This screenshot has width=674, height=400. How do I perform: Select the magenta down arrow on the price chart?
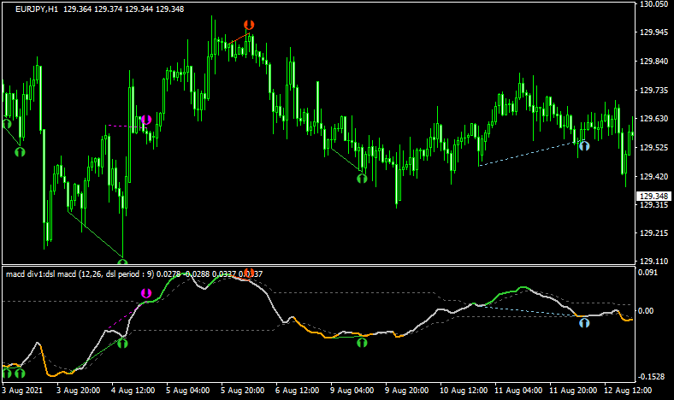[x=146, y=120]
